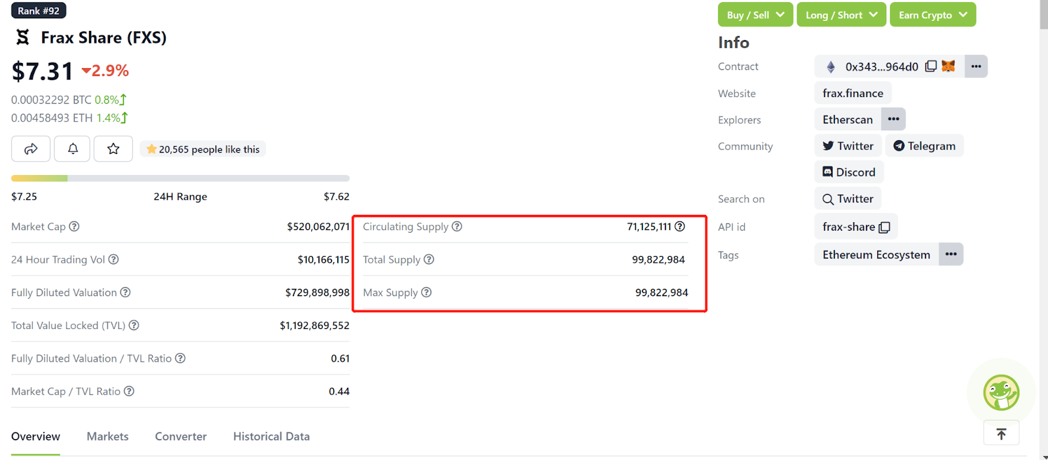
Task: Click the $7.31 price text
Action: click(43, 71)
